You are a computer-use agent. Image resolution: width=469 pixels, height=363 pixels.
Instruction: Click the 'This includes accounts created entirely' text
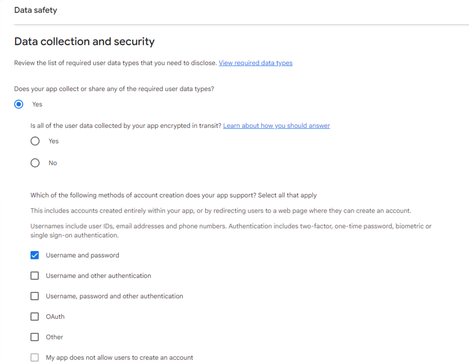pyautogui.click(x=221, y=211)
